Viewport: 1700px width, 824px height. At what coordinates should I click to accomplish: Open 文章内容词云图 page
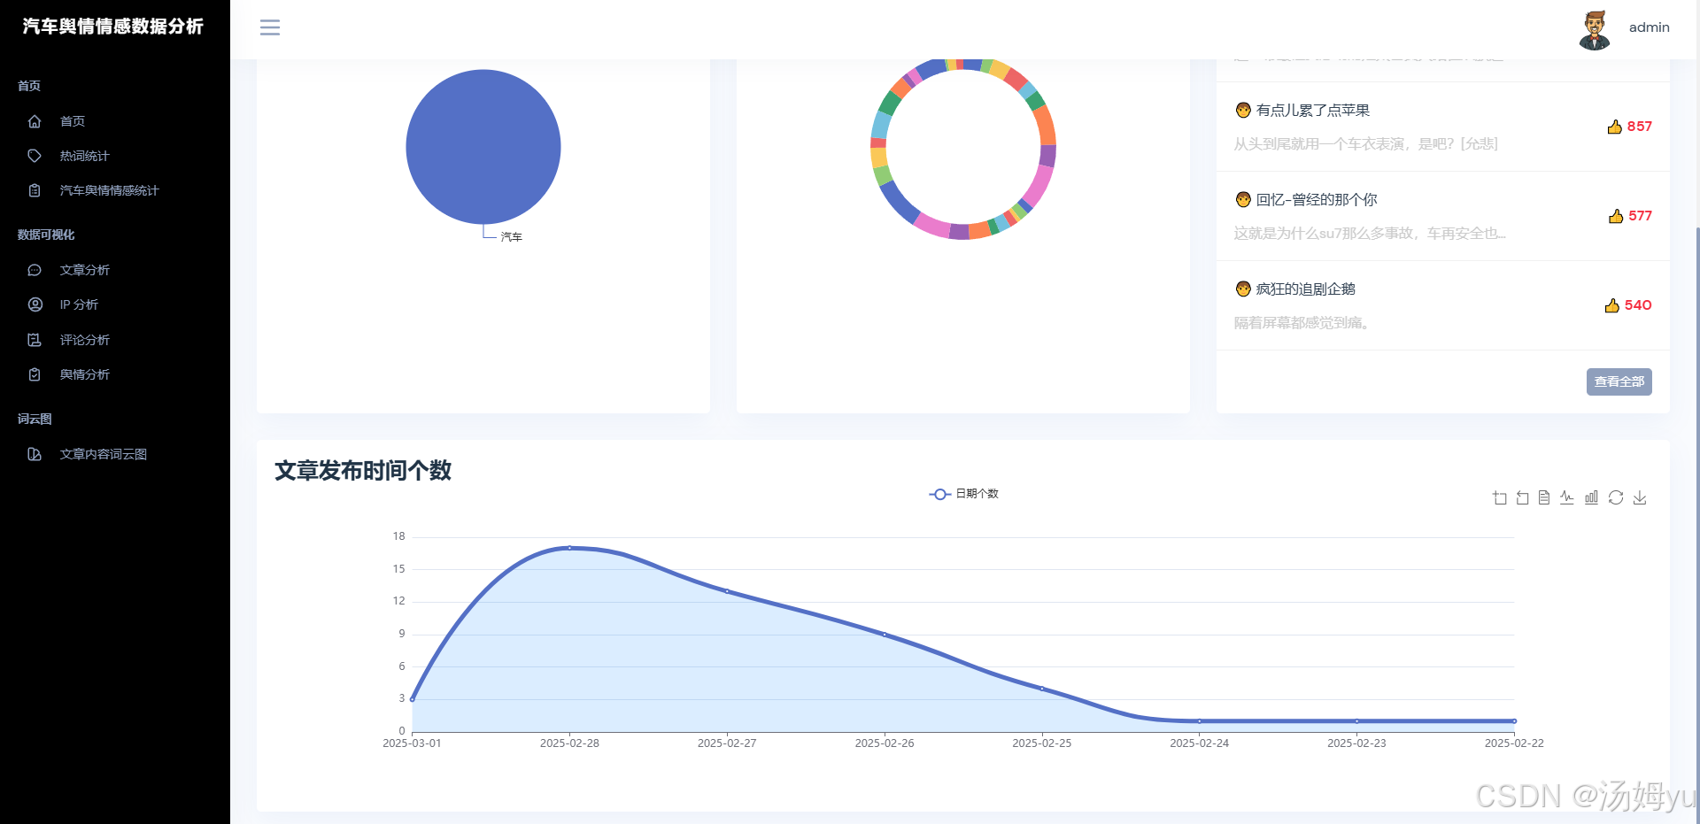pos(103,454)
